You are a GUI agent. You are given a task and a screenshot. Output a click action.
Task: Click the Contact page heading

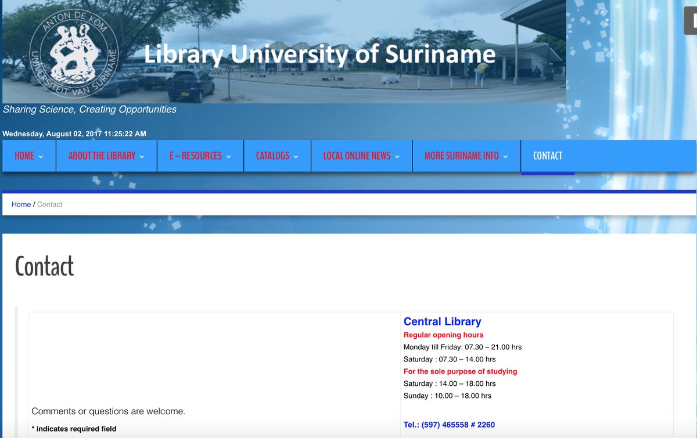tap(44, 266)
